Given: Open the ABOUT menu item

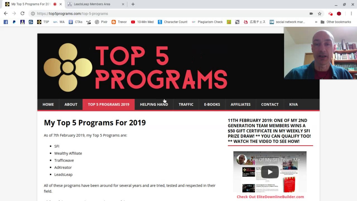Looking at the screenshot, I should 71,104.
